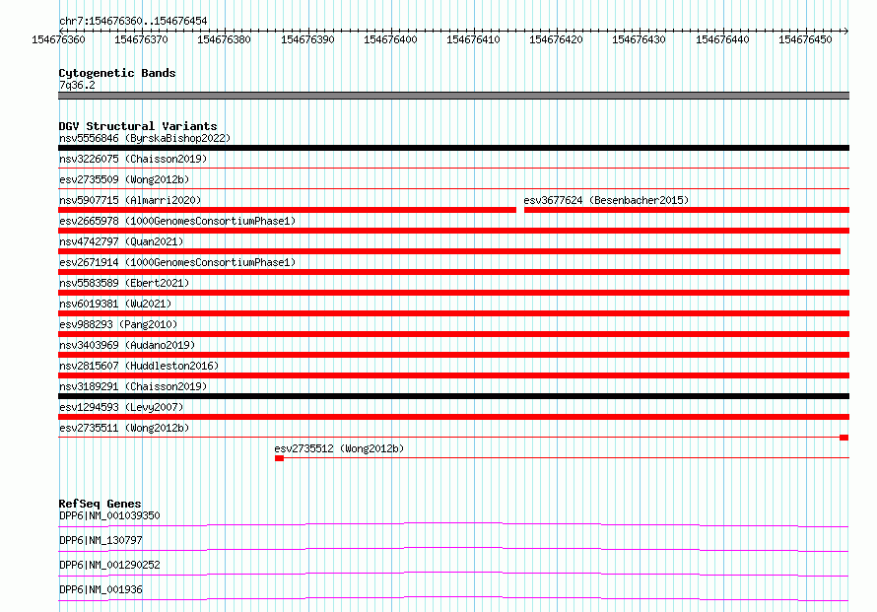Click the magenta line of DPP6|NM_130797
The image size is (877, 612).
coord(453,549)
